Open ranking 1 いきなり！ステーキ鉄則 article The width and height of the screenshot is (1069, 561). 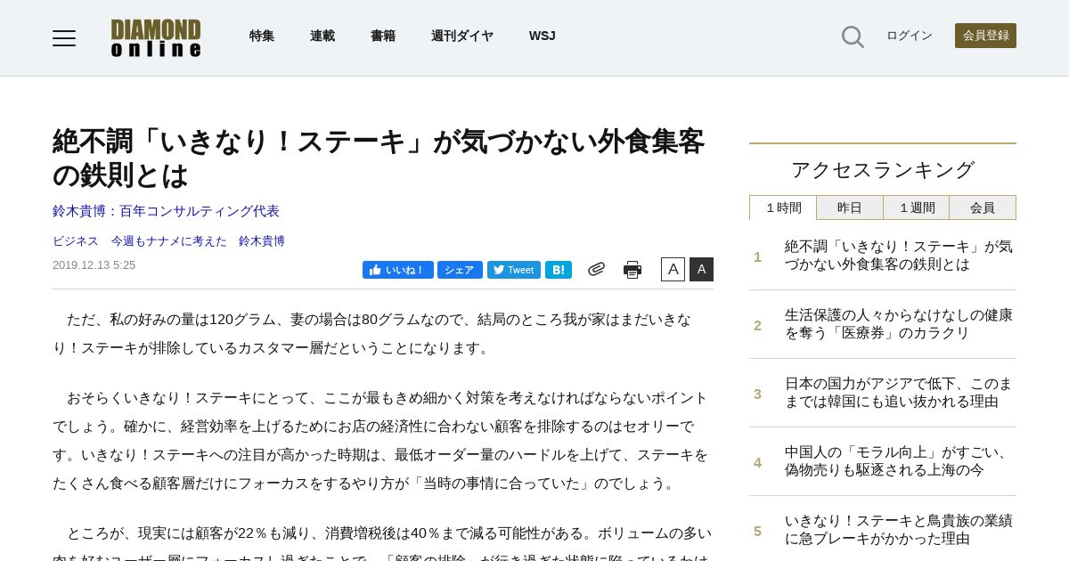[899, 256]
